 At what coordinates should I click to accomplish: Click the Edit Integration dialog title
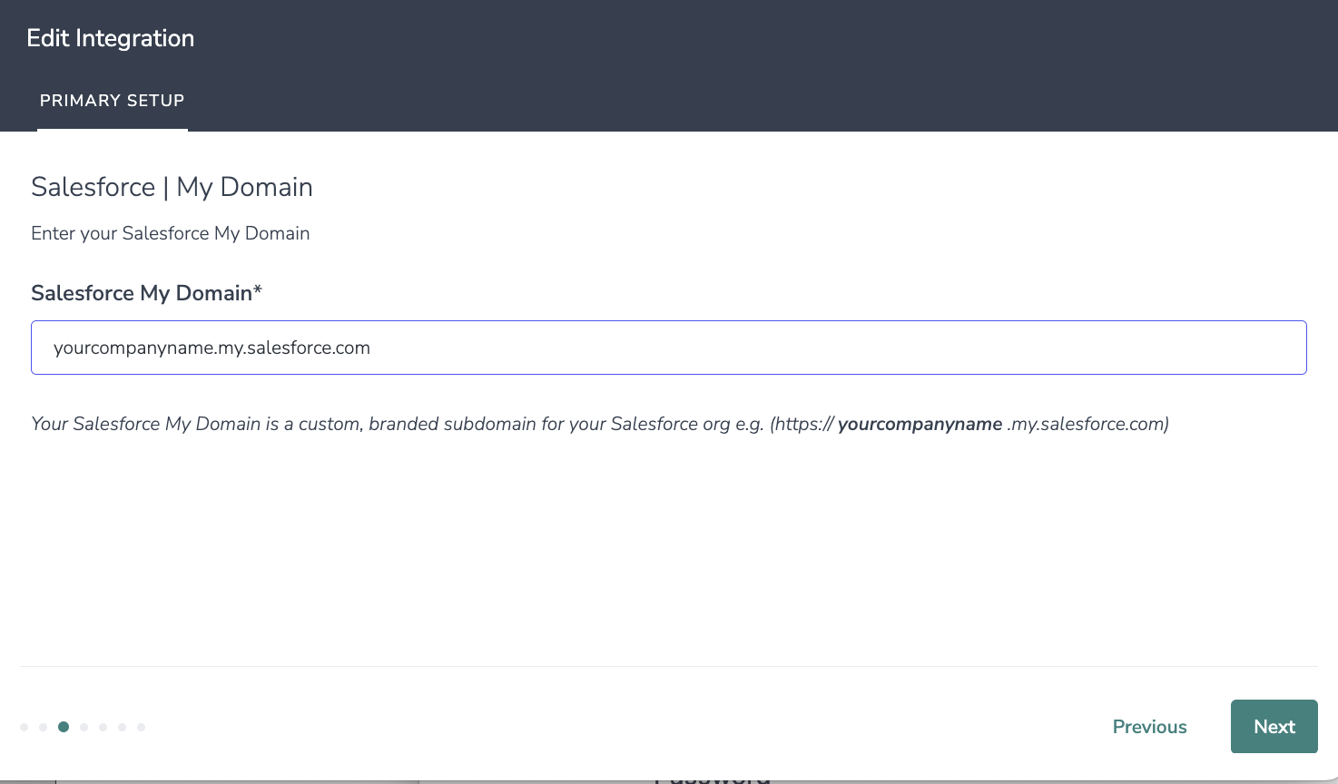pyautogui.click(x=111, y=38)
